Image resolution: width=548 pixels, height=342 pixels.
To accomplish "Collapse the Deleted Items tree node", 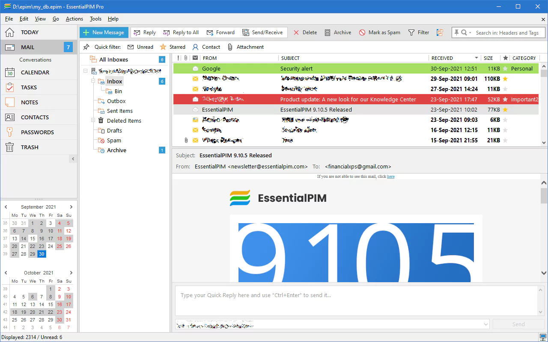I will click(x=93, y=121).
